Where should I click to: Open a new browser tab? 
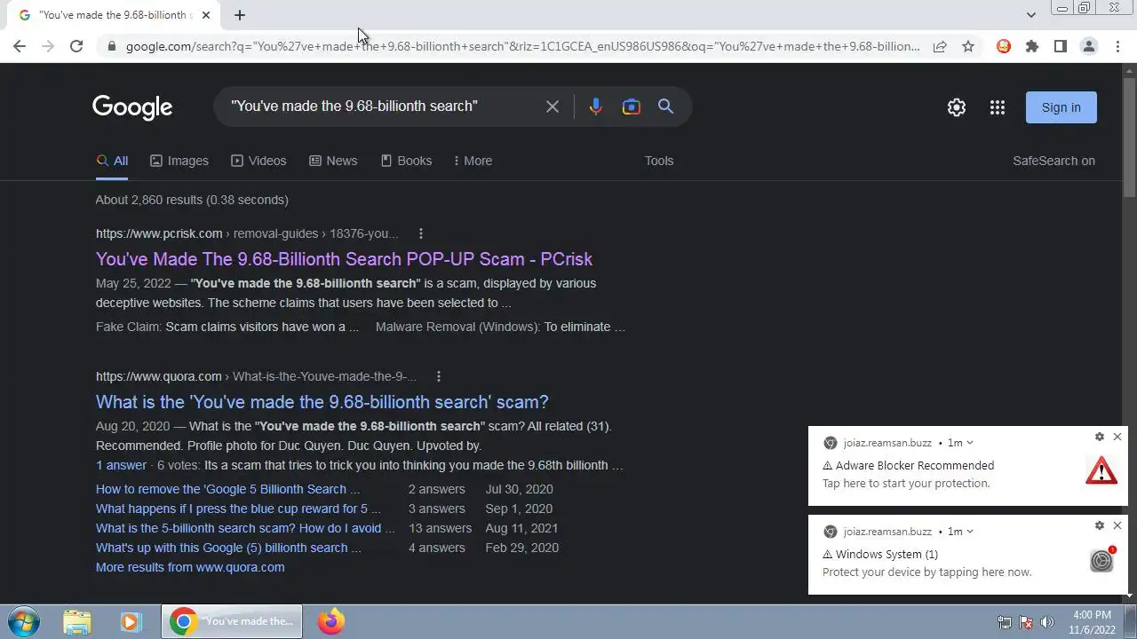point(240,15)
